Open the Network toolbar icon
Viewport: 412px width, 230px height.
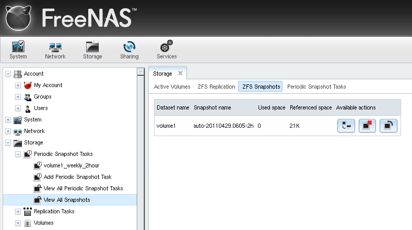tap(55, 50)
